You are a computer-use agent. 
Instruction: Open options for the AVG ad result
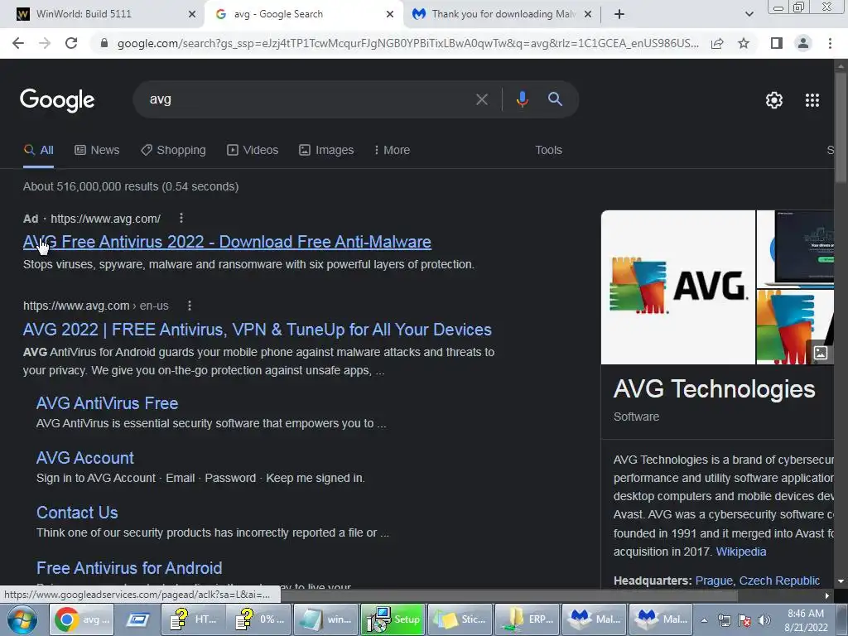pyautogui.click(x=181, y=218)
